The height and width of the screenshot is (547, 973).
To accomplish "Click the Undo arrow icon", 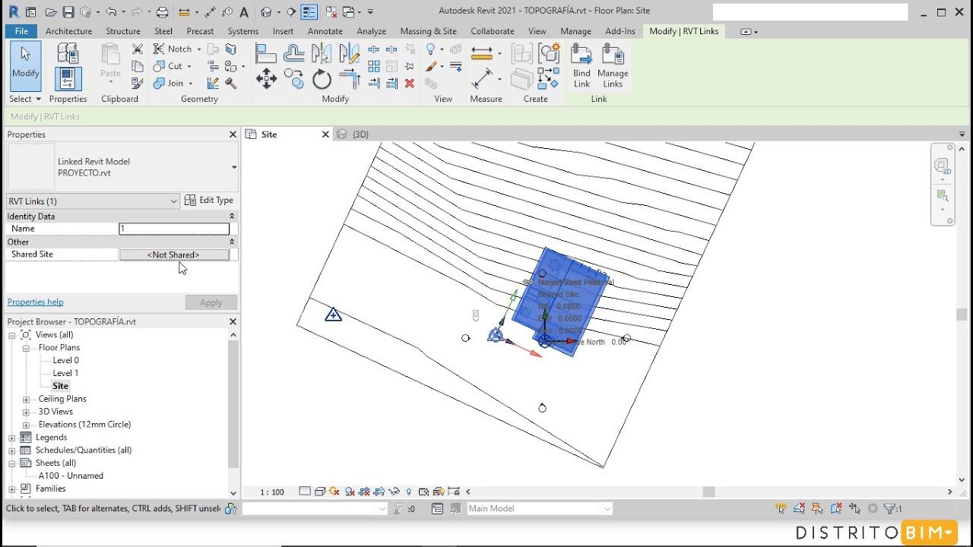I will (111, 12).
